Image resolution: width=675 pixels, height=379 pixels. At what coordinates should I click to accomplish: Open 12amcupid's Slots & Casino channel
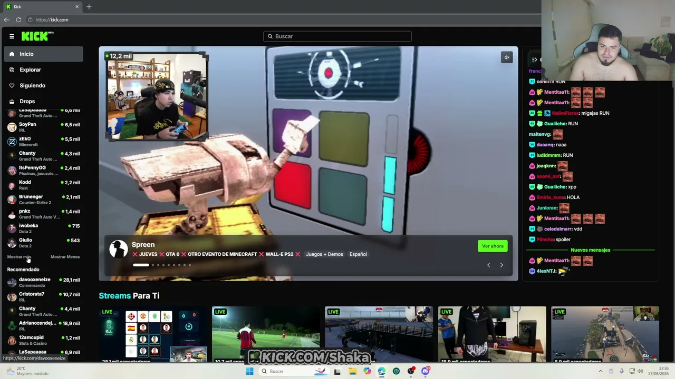tap(43, 340)
